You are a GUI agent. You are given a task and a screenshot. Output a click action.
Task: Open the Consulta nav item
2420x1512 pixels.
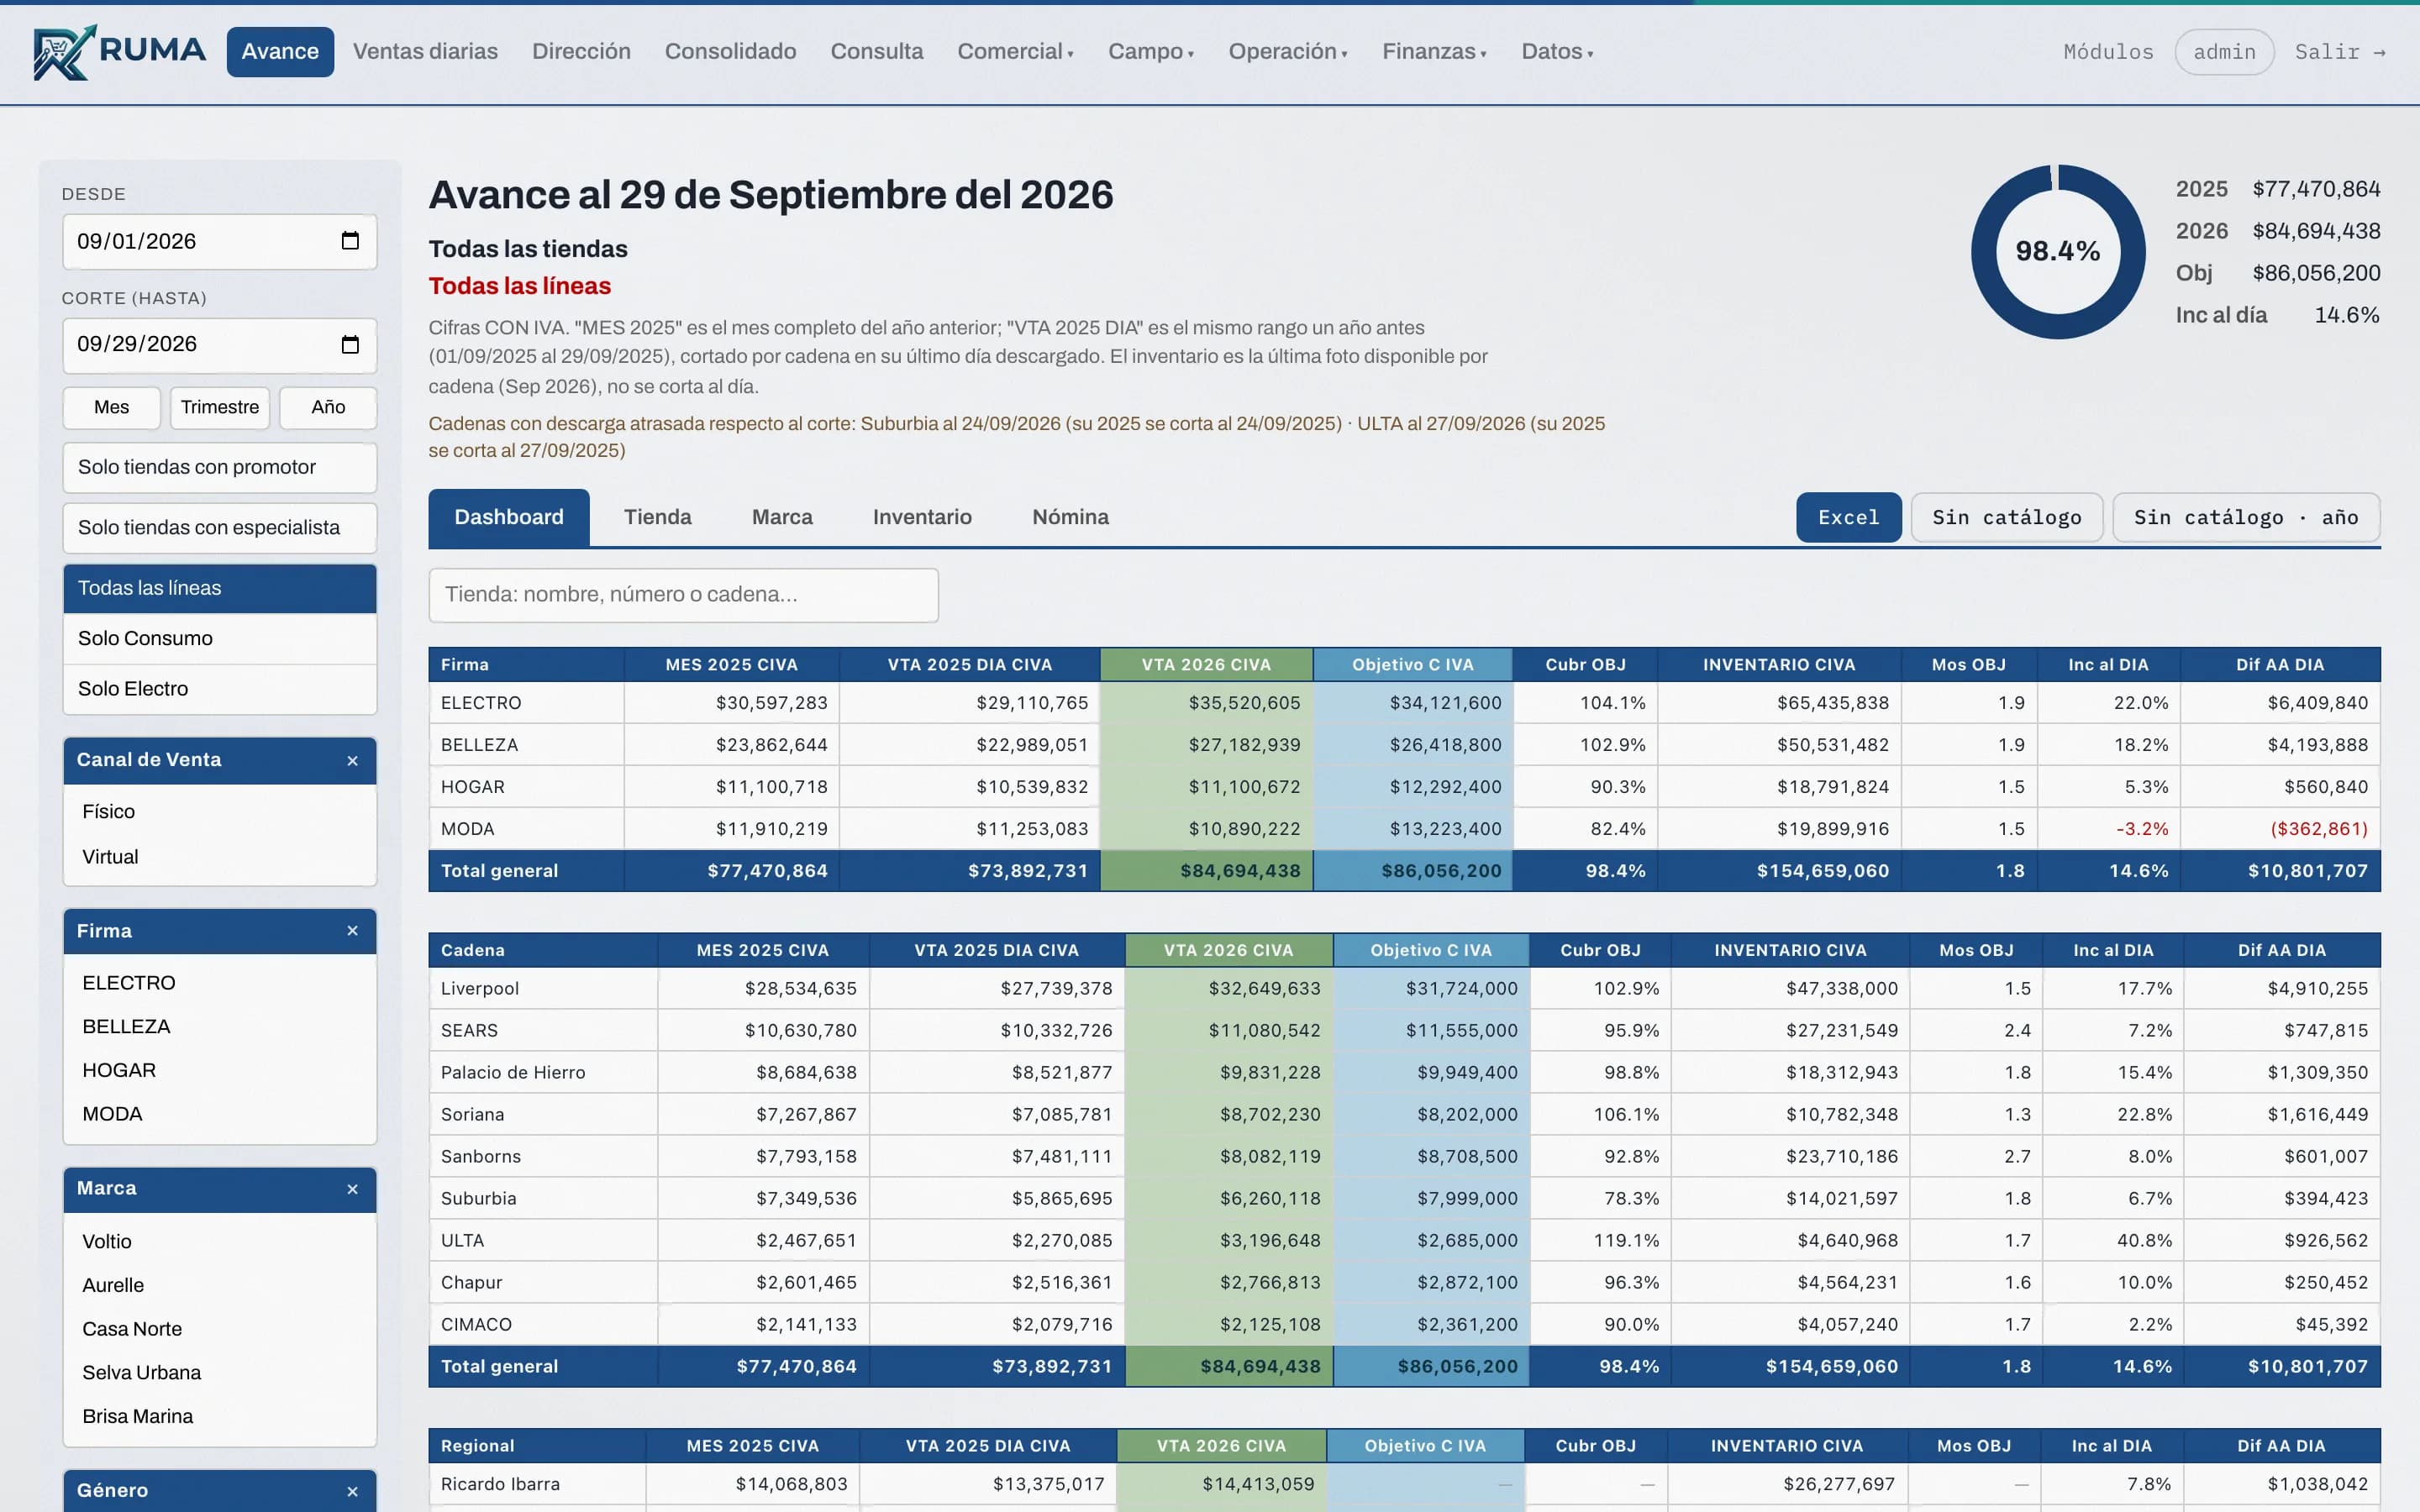click(877, 52)
